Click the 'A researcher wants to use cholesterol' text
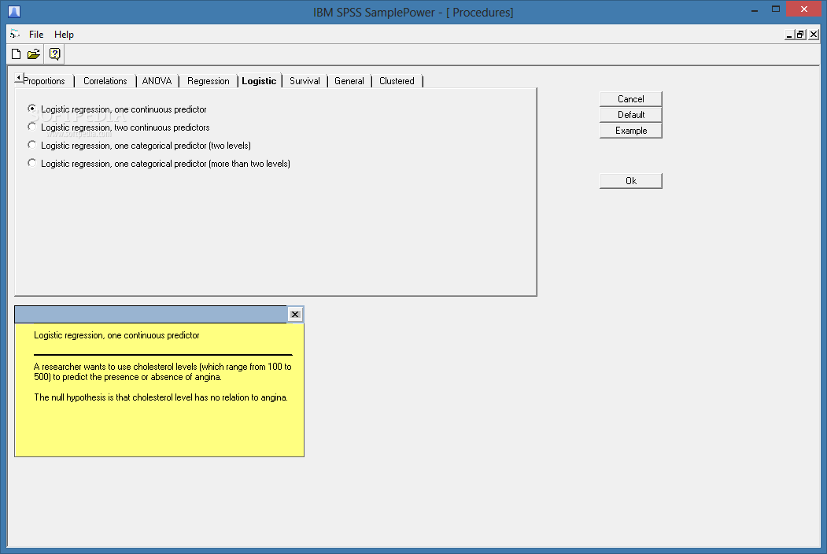 (162, 371)
